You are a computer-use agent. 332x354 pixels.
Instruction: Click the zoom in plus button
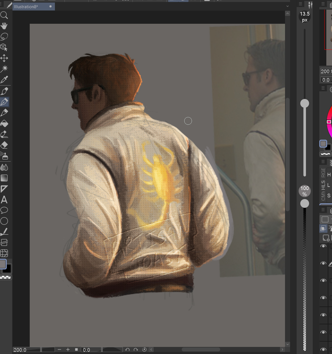pyautogui.click(x=68, y=350)
